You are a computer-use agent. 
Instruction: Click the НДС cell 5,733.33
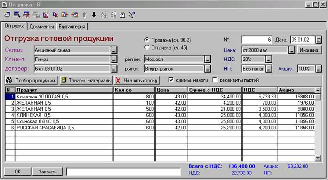click(260, 97)
